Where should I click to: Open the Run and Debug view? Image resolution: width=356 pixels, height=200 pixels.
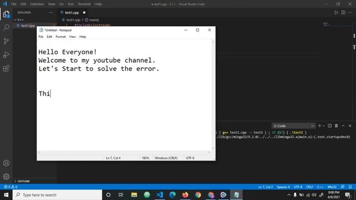pos(6,54)
